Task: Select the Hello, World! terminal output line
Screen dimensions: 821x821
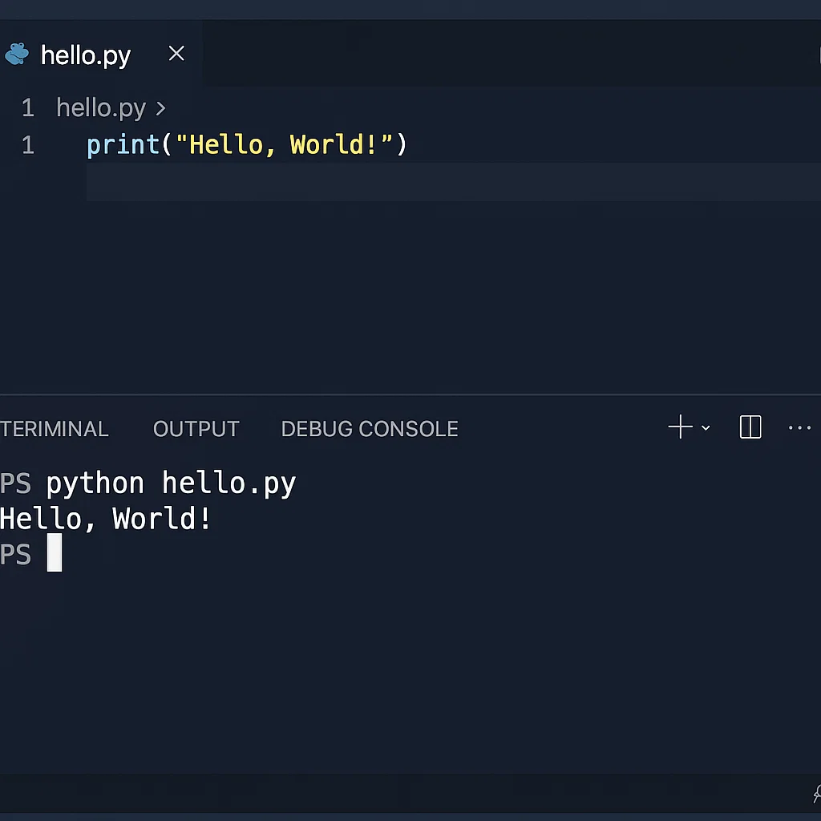Action: point(105,519)
